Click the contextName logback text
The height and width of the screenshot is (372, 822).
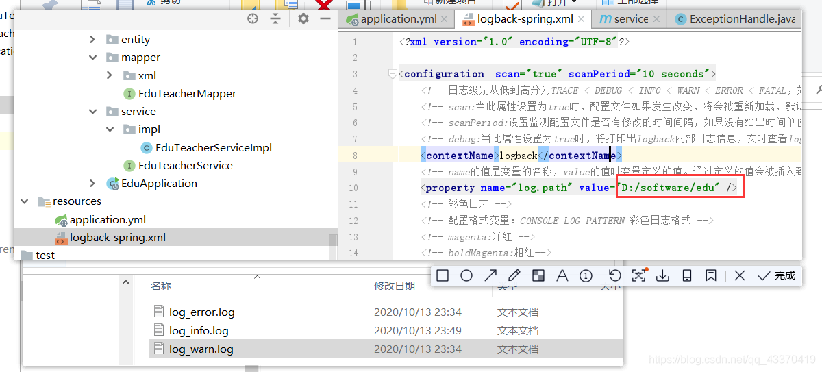click(518, 156)
